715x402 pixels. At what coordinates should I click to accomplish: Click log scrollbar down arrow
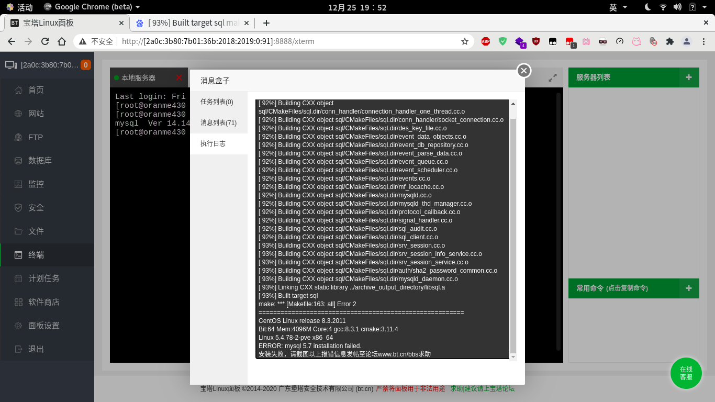coord(513,357)
